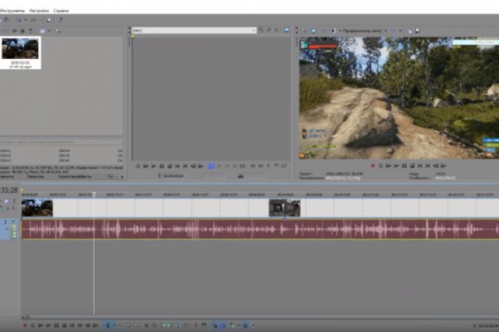Click the blue external monitor preview icon

tap(313, 31)
